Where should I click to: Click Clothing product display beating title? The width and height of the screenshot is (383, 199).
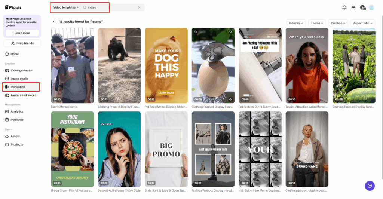[x=306, y=190]
